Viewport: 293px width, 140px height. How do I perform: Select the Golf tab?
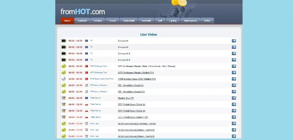pos(160,21)
